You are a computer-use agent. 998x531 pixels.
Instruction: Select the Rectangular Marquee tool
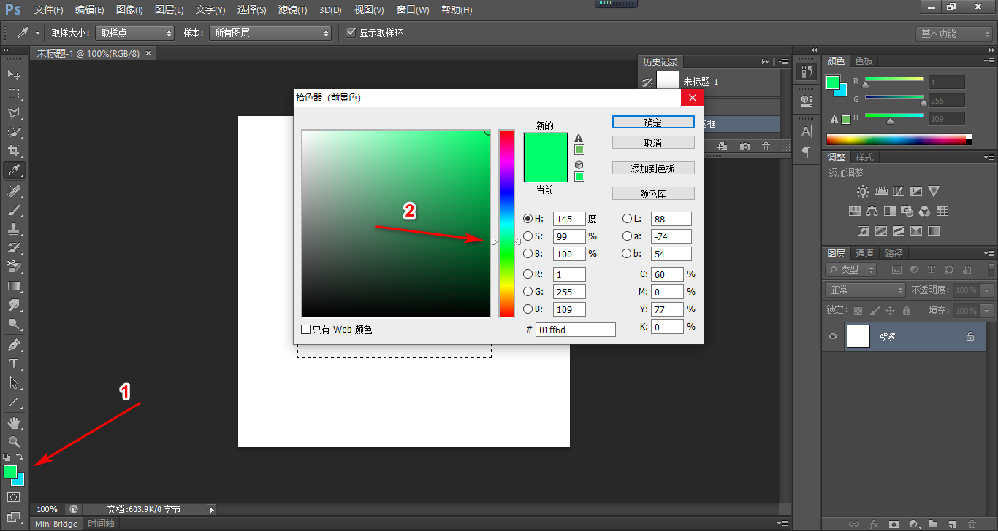pos(14,94)
